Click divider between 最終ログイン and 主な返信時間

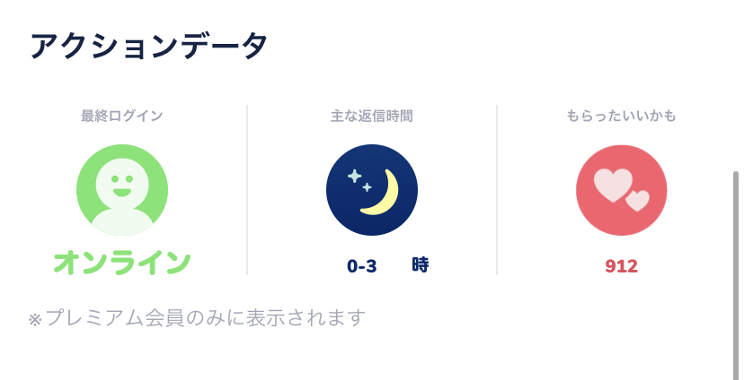pyautogui.click(x=247, y=190)
